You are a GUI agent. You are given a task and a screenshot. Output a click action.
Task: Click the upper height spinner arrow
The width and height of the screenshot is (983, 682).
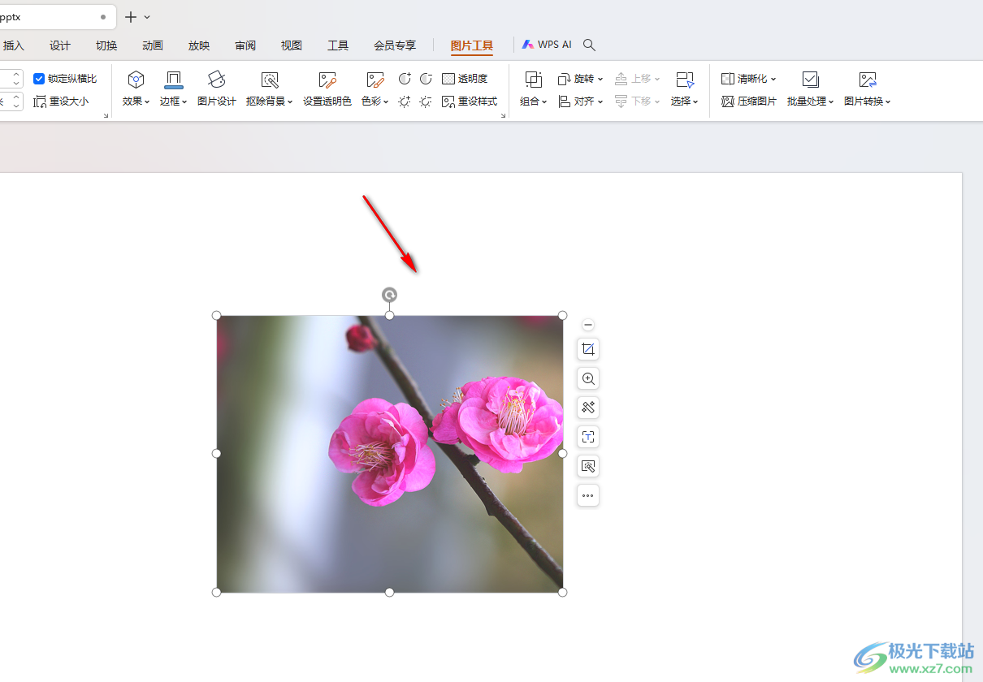coord(17,74)
